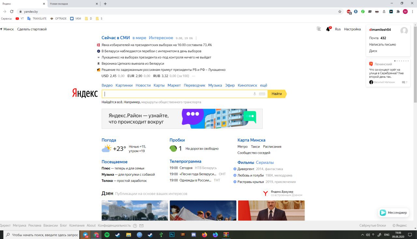Screen dimensions: 417x239
Task: Open the news block three-dot options menu
Action: tap(196, 38)
